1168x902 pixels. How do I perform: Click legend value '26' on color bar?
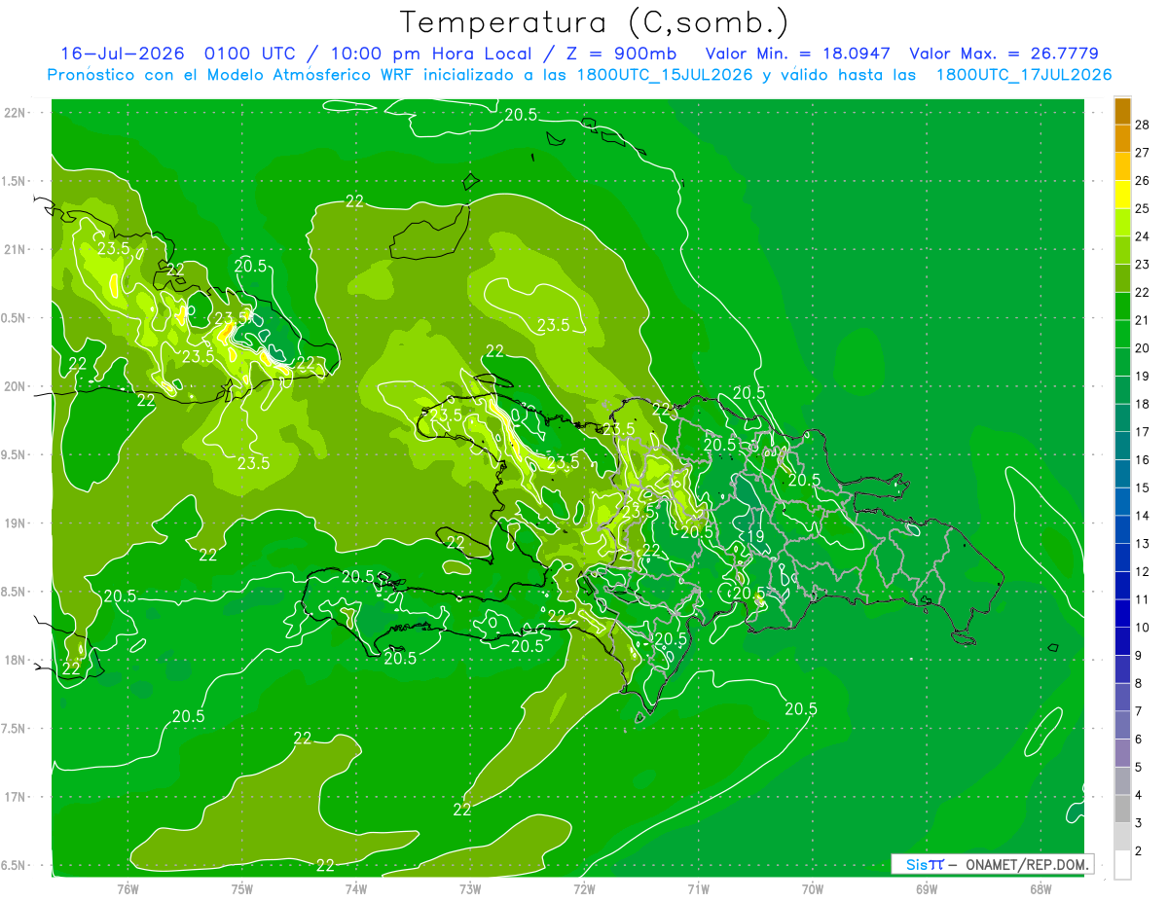point(1144,181)
